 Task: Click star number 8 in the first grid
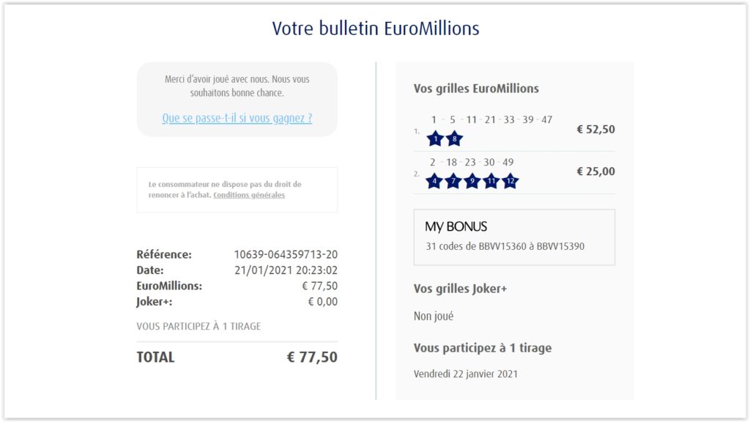click(454, 138)
